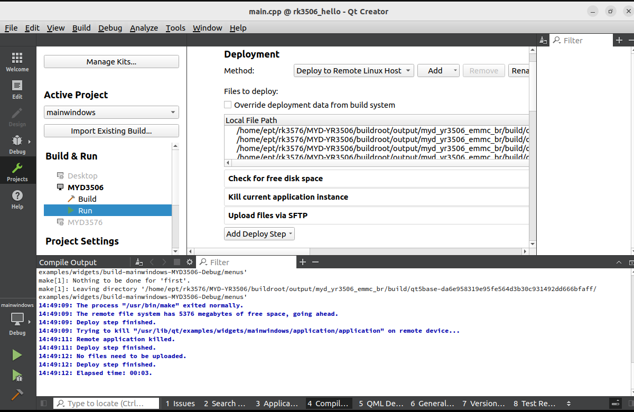Viewport: 634px width, 412px height.
Task: Switch to Debug mode in sidebar
Action: tap(17, 144)
